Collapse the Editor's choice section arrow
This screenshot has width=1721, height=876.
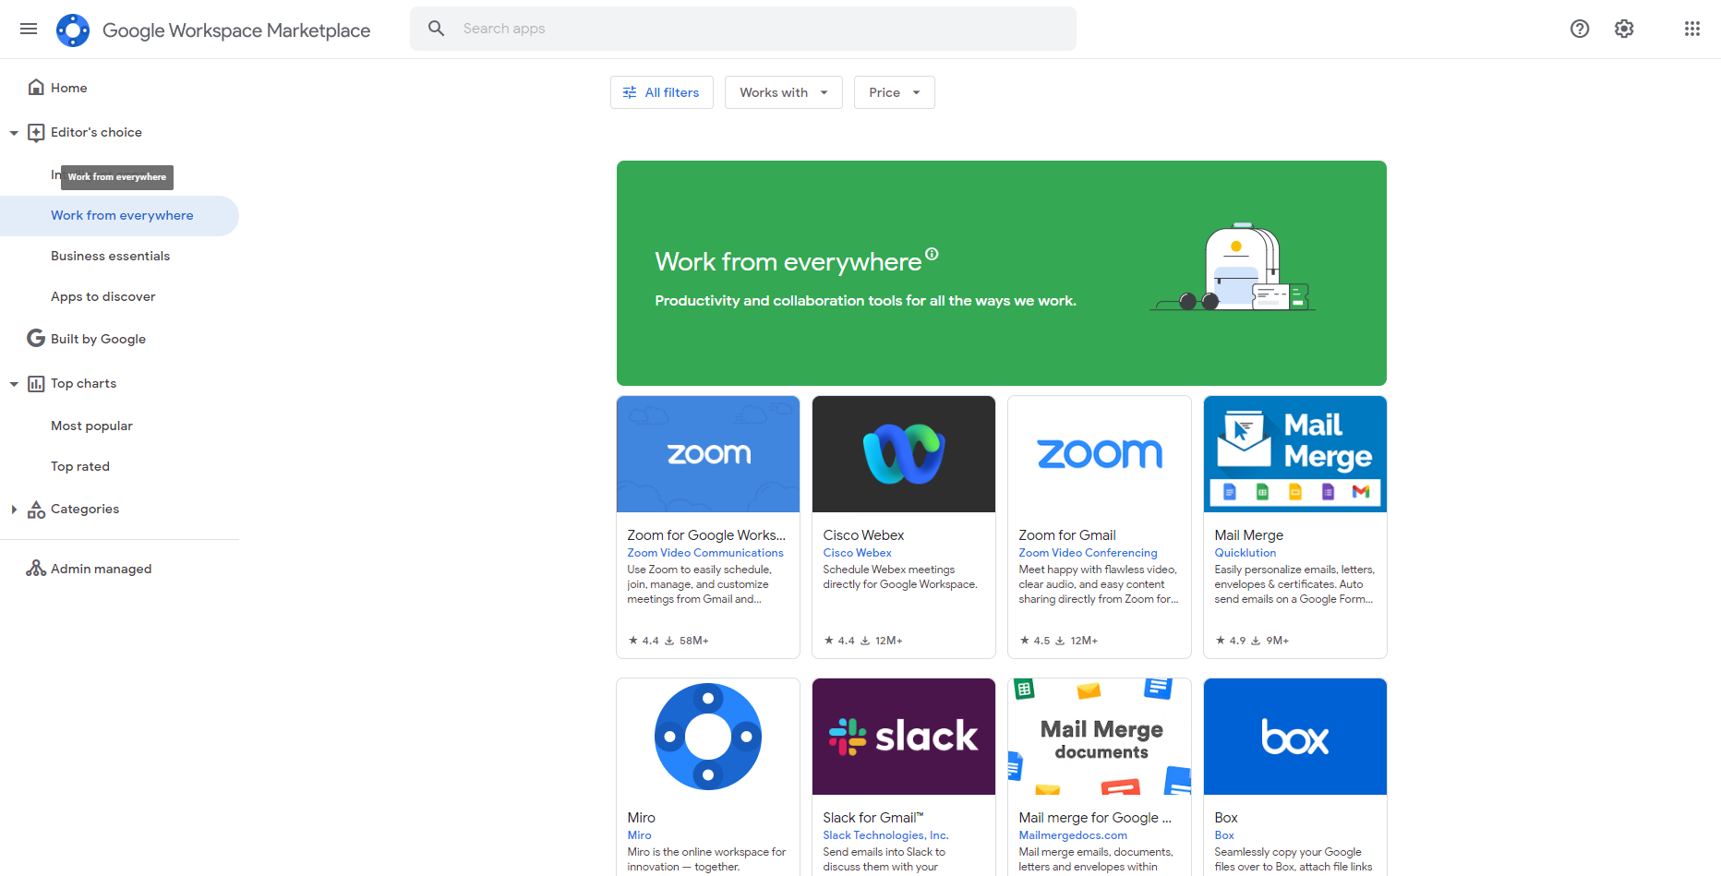(x=14, y=133)
